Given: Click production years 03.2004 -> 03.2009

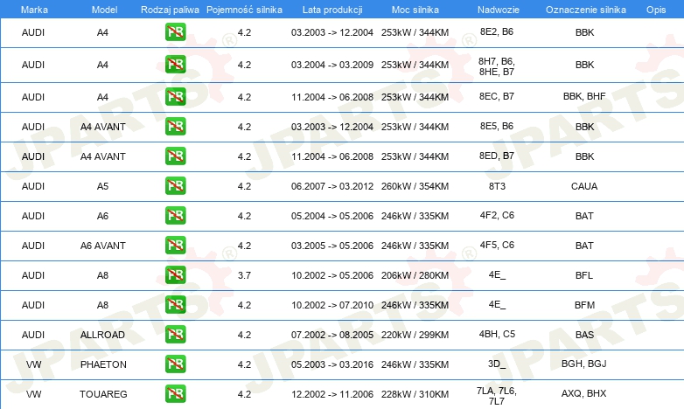Looking at the screenshot, I should pos(332,65).
